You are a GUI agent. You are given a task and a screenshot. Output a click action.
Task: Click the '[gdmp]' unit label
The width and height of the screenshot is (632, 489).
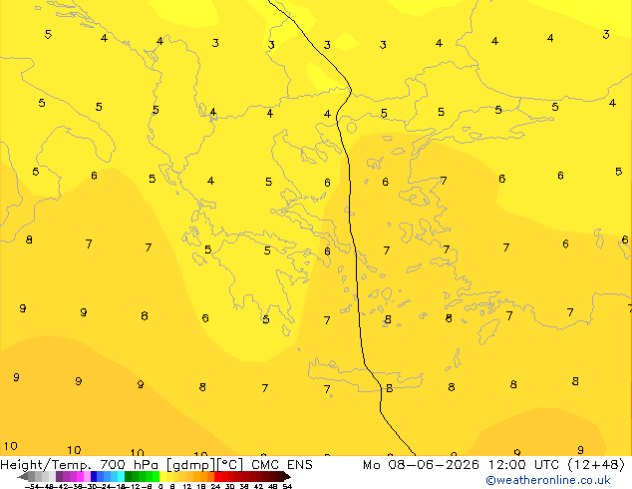(x=190, y=465)
